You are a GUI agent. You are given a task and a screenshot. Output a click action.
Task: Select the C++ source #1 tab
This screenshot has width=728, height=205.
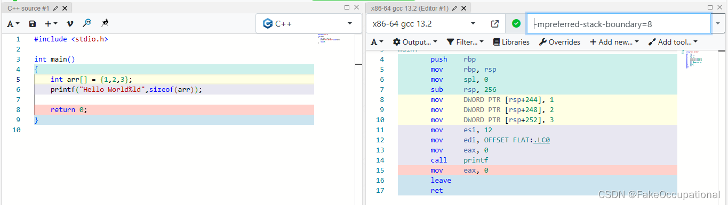pyautogui.click(x=37, y=8)
